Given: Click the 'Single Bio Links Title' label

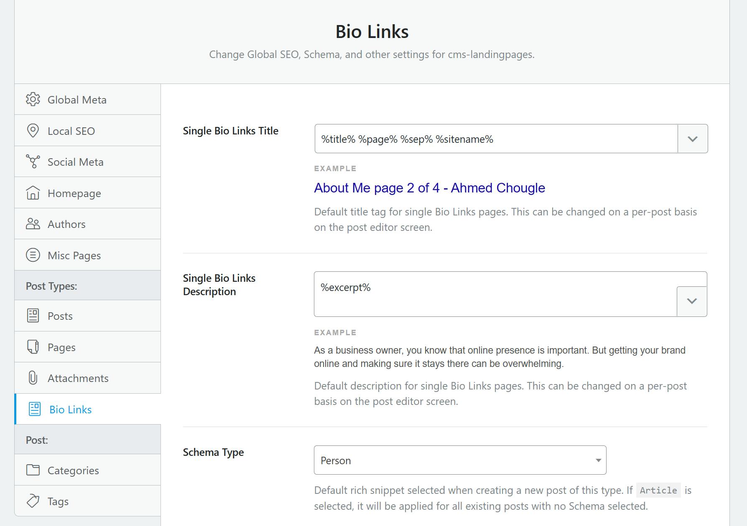Looking at the screenshot, I should coord(230,131).
